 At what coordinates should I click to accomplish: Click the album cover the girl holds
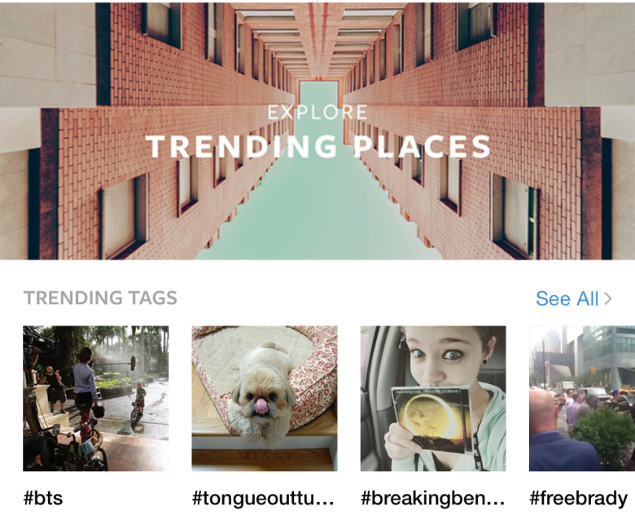[x=431, y=415]
